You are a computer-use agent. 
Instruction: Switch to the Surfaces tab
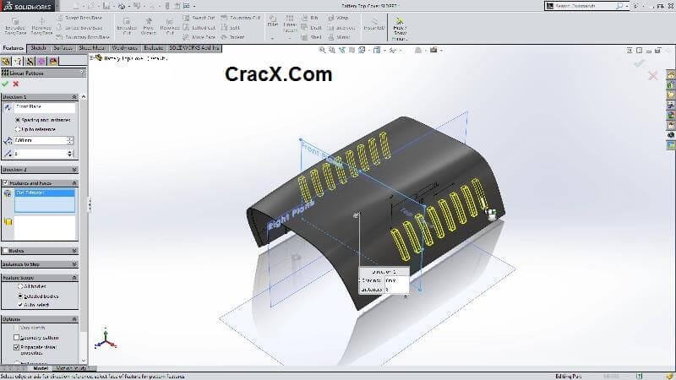coord(63,48)
